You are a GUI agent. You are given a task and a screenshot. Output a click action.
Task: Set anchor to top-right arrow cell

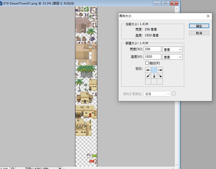(x=160, y=70)
